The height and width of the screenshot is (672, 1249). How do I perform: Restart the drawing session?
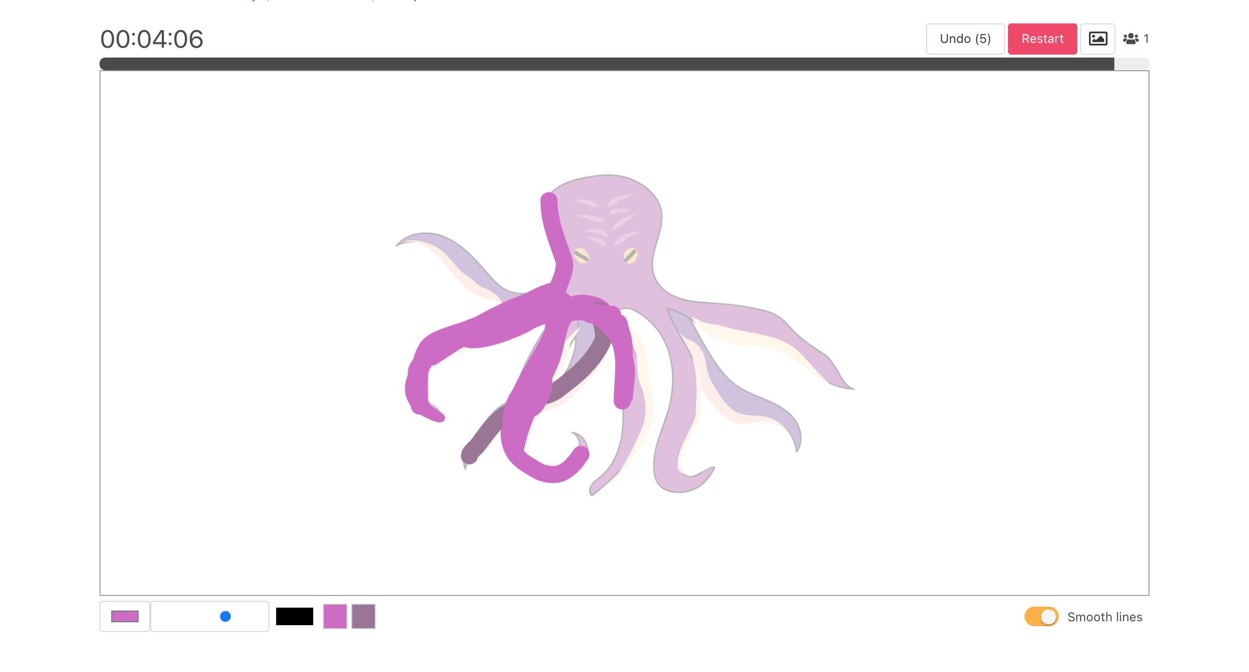[x=1042, y=39]
